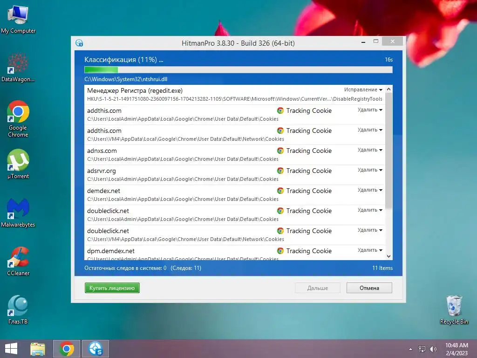Image resolution: width=477 pixels, height=358 pixels.
Task: Click Chrome icon in dpm.demdex.net row
Action: coord(280,251)
